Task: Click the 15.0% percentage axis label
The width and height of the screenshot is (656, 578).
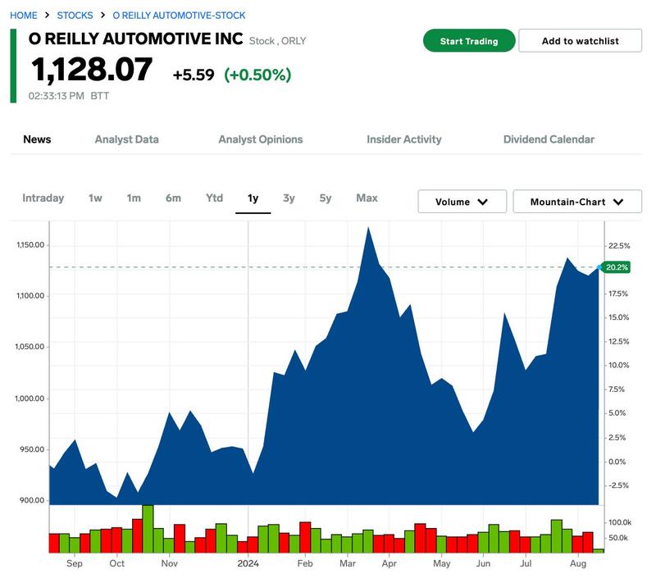Action: 619,317
